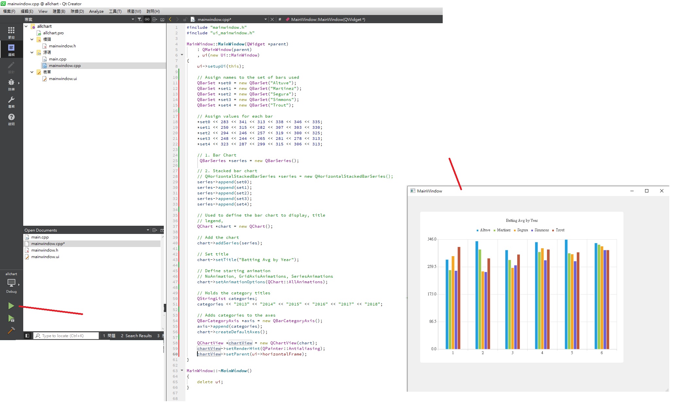The image size is (684, 411).
Task: Click the split panel icon in Projects header
Action: click(x=155, y=20)
